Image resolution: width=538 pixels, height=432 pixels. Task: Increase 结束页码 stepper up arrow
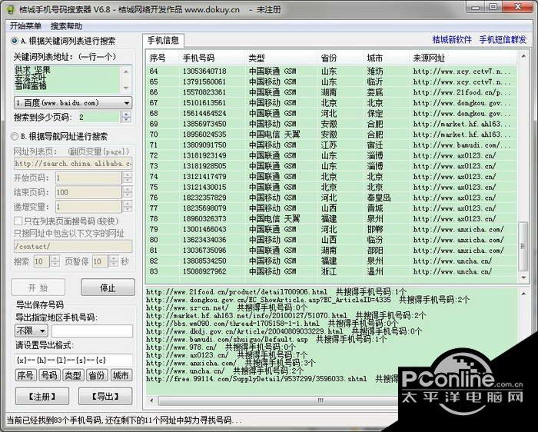point(128,189)
